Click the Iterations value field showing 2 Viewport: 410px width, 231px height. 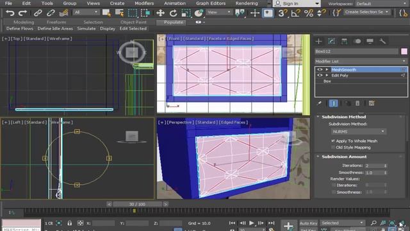(x=374, y=166)
